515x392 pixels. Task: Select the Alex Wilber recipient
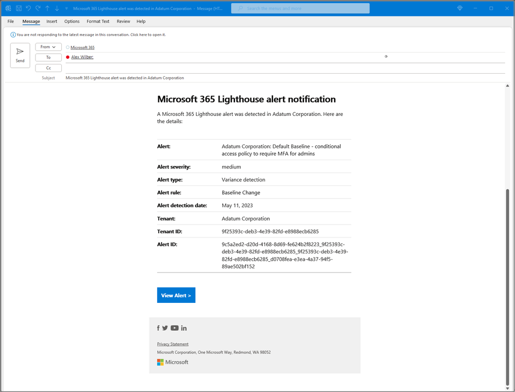(82, 57)
